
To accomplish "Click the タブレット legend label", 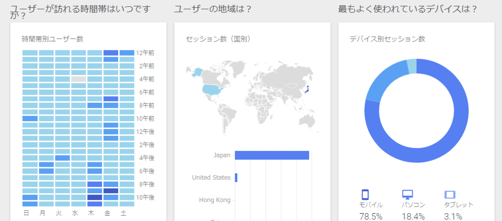I will point(458,205).
